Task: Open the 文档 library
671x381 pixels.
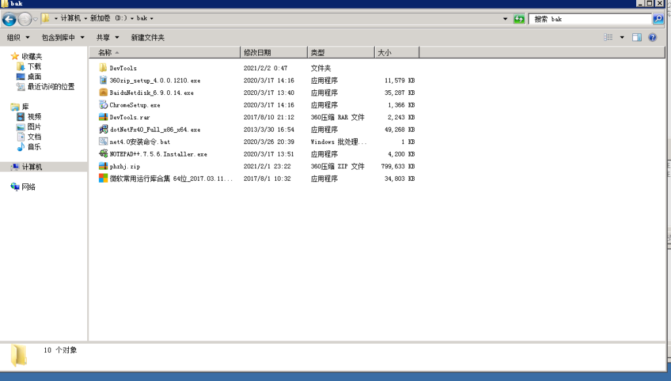Action: point(34,137)
